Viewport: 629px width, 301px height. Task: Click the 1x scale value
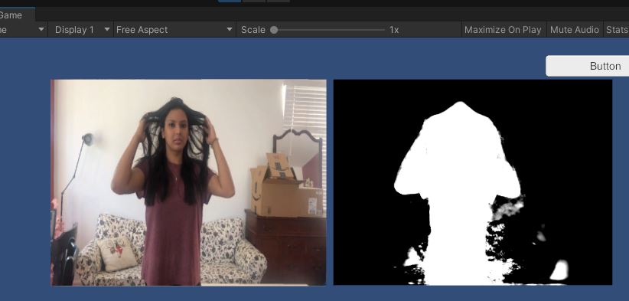click(x=394, y=30)
